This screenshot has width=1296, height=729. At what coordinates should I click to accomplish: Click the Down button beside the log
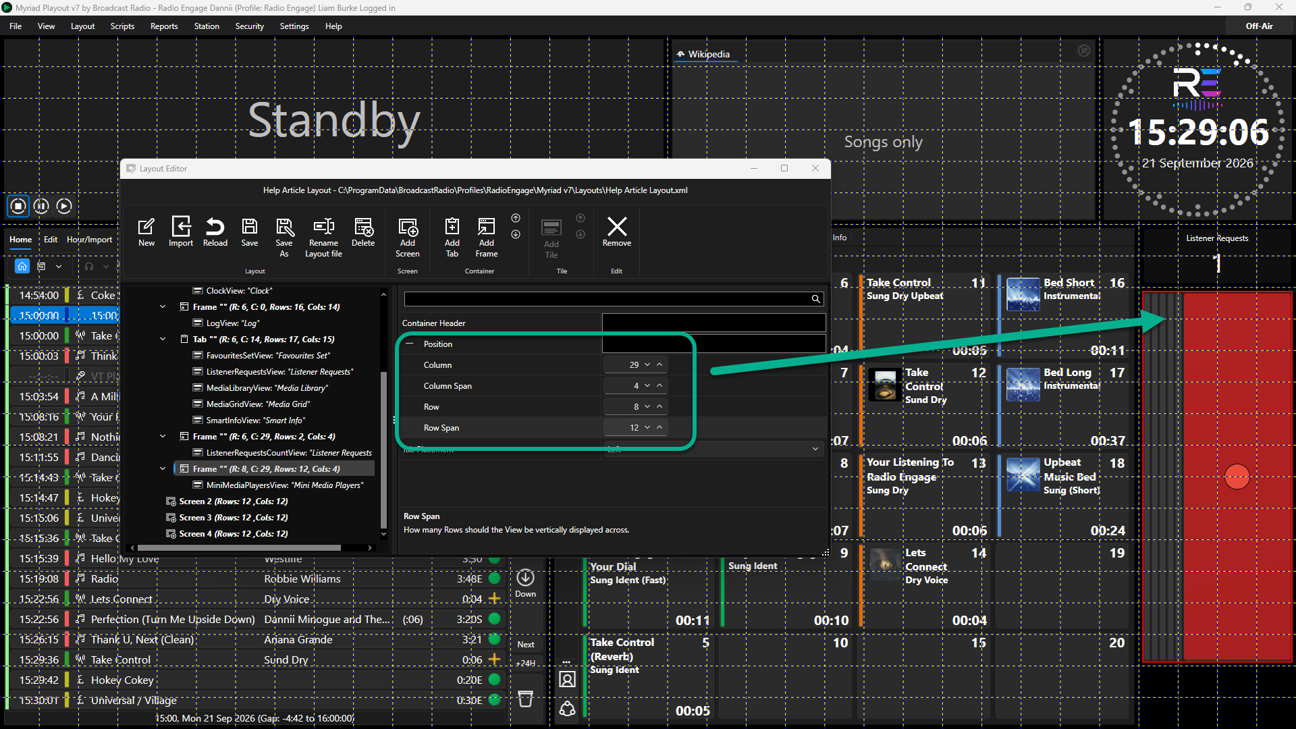tap(525, 583)
